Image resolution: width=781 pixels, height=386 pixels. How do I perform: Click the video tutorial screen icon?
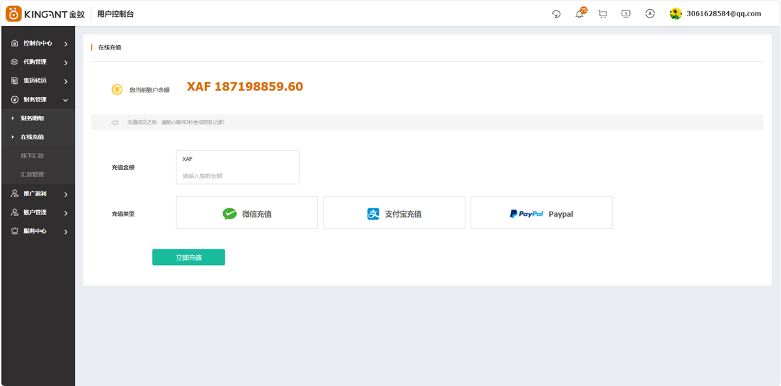pyautogui.click(x=626, y=14)
